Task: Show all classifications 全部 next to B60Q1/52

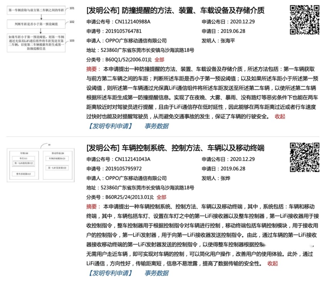Action: point(159,60)
